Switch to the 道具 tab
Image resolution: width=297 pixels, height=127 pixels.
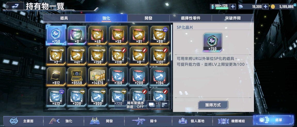(x=64, y=18)
